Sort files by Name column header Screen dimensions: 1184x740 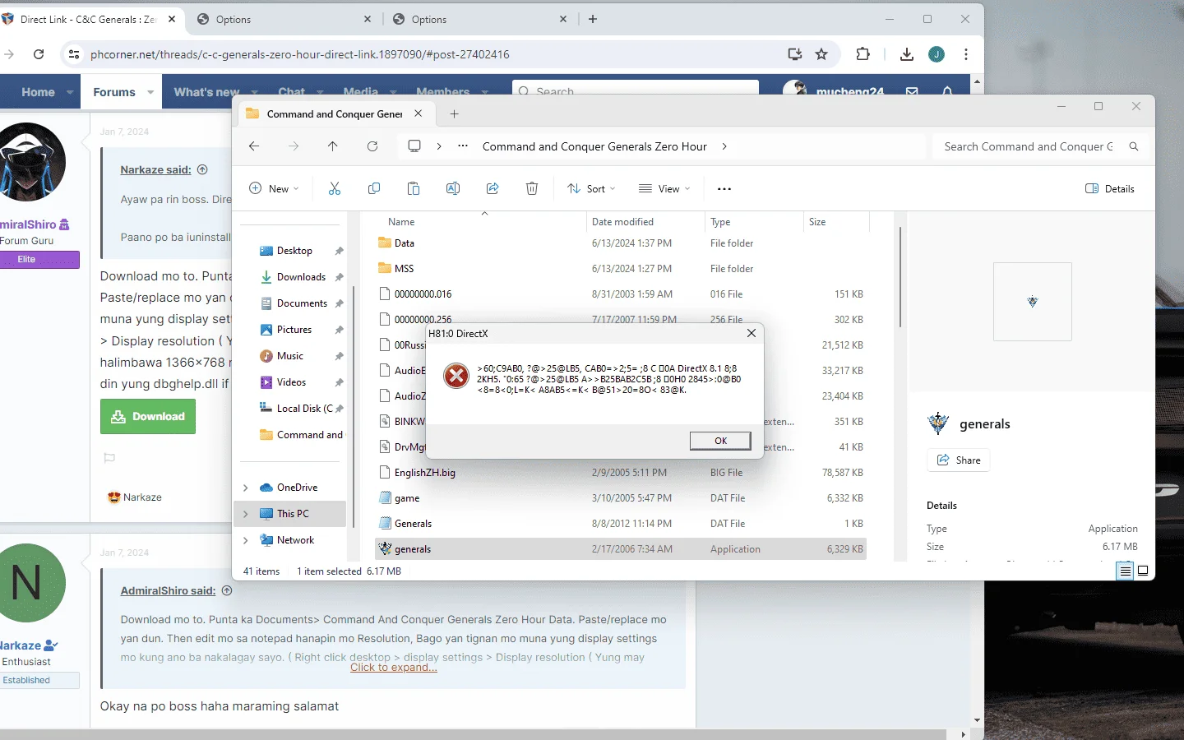pos(401,222)
